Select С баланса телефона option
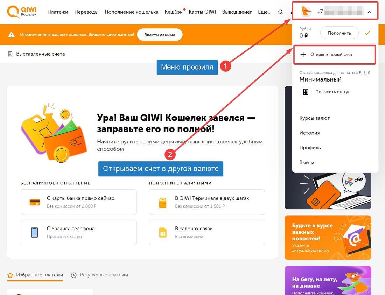 click(78, 232)
